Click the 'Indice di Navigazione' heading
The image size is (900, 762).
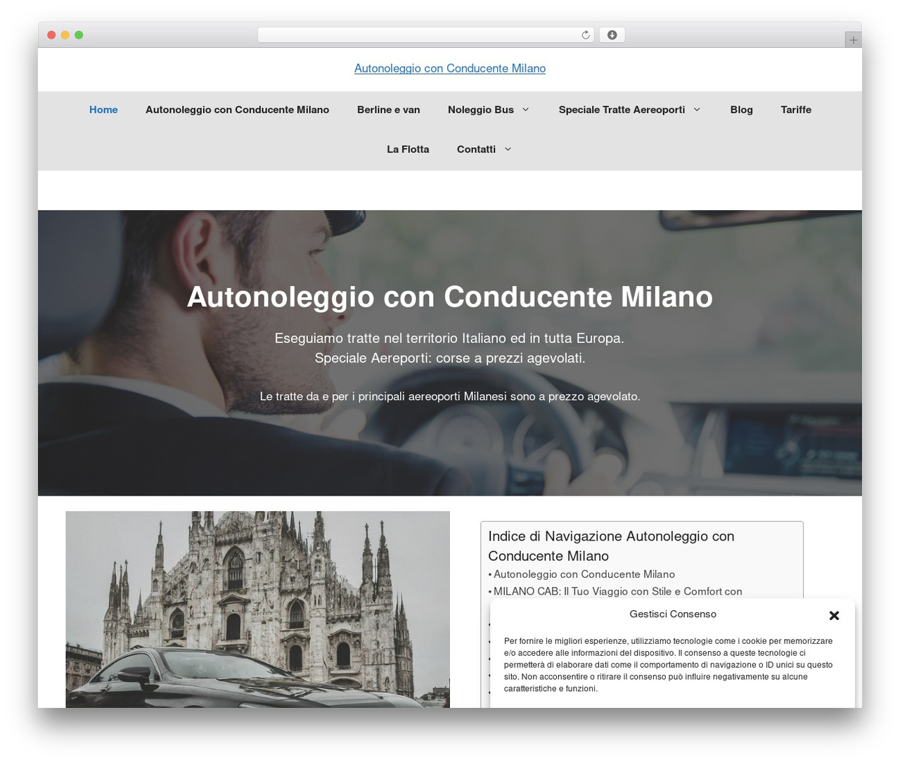[x=611, y=546]
